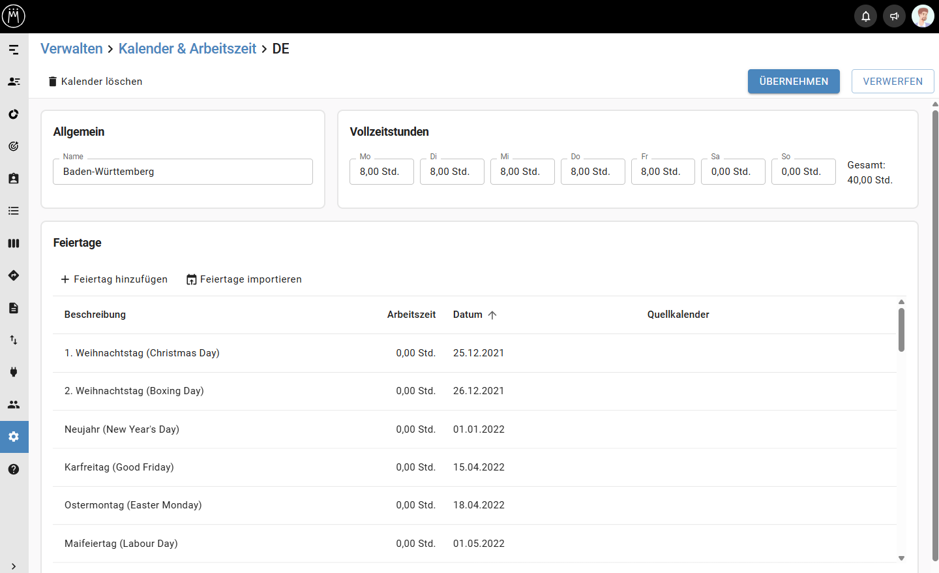Click the Gesamt 40,00 Std. total
The width and height of the screenshot is (939, 573).
[870, 172]
